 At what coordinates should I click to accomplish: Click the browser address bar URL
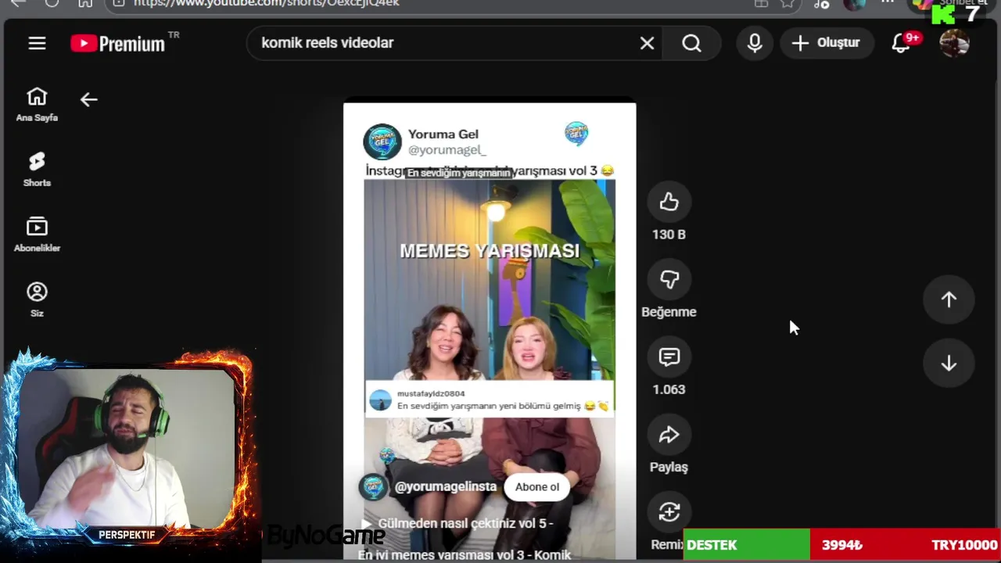[266, 3]
